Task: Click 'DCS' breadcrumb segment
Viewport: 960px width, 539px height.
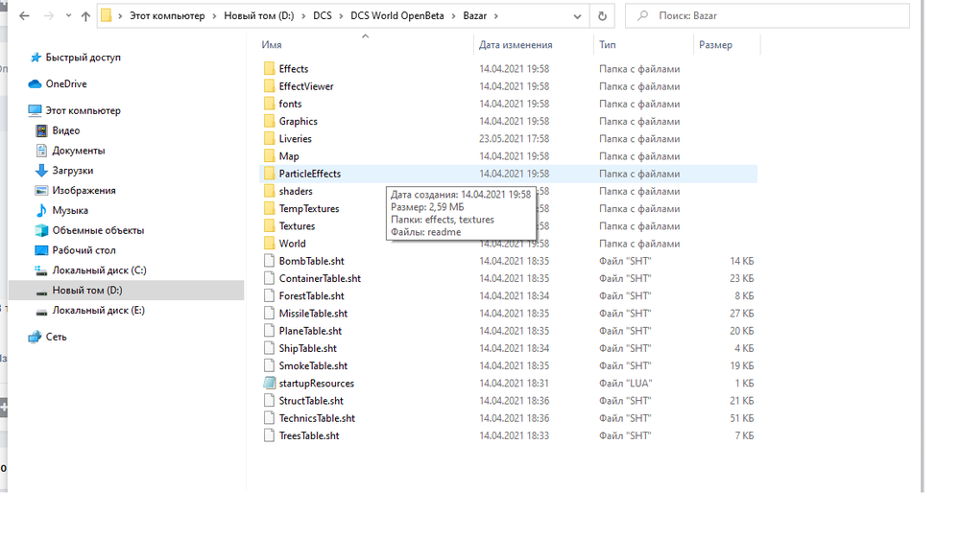Action: click(322, 16)
